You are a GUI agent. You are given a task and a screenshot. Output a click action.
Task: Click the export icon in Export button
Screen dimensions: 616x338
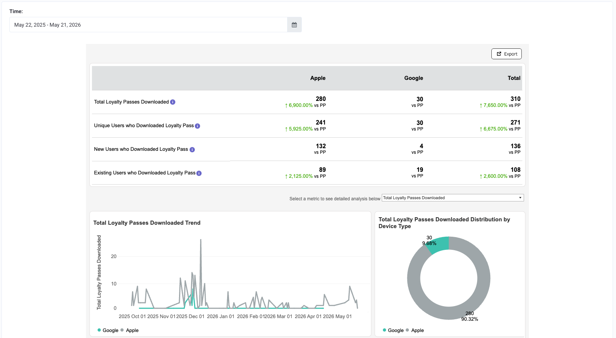coord(499,54)
